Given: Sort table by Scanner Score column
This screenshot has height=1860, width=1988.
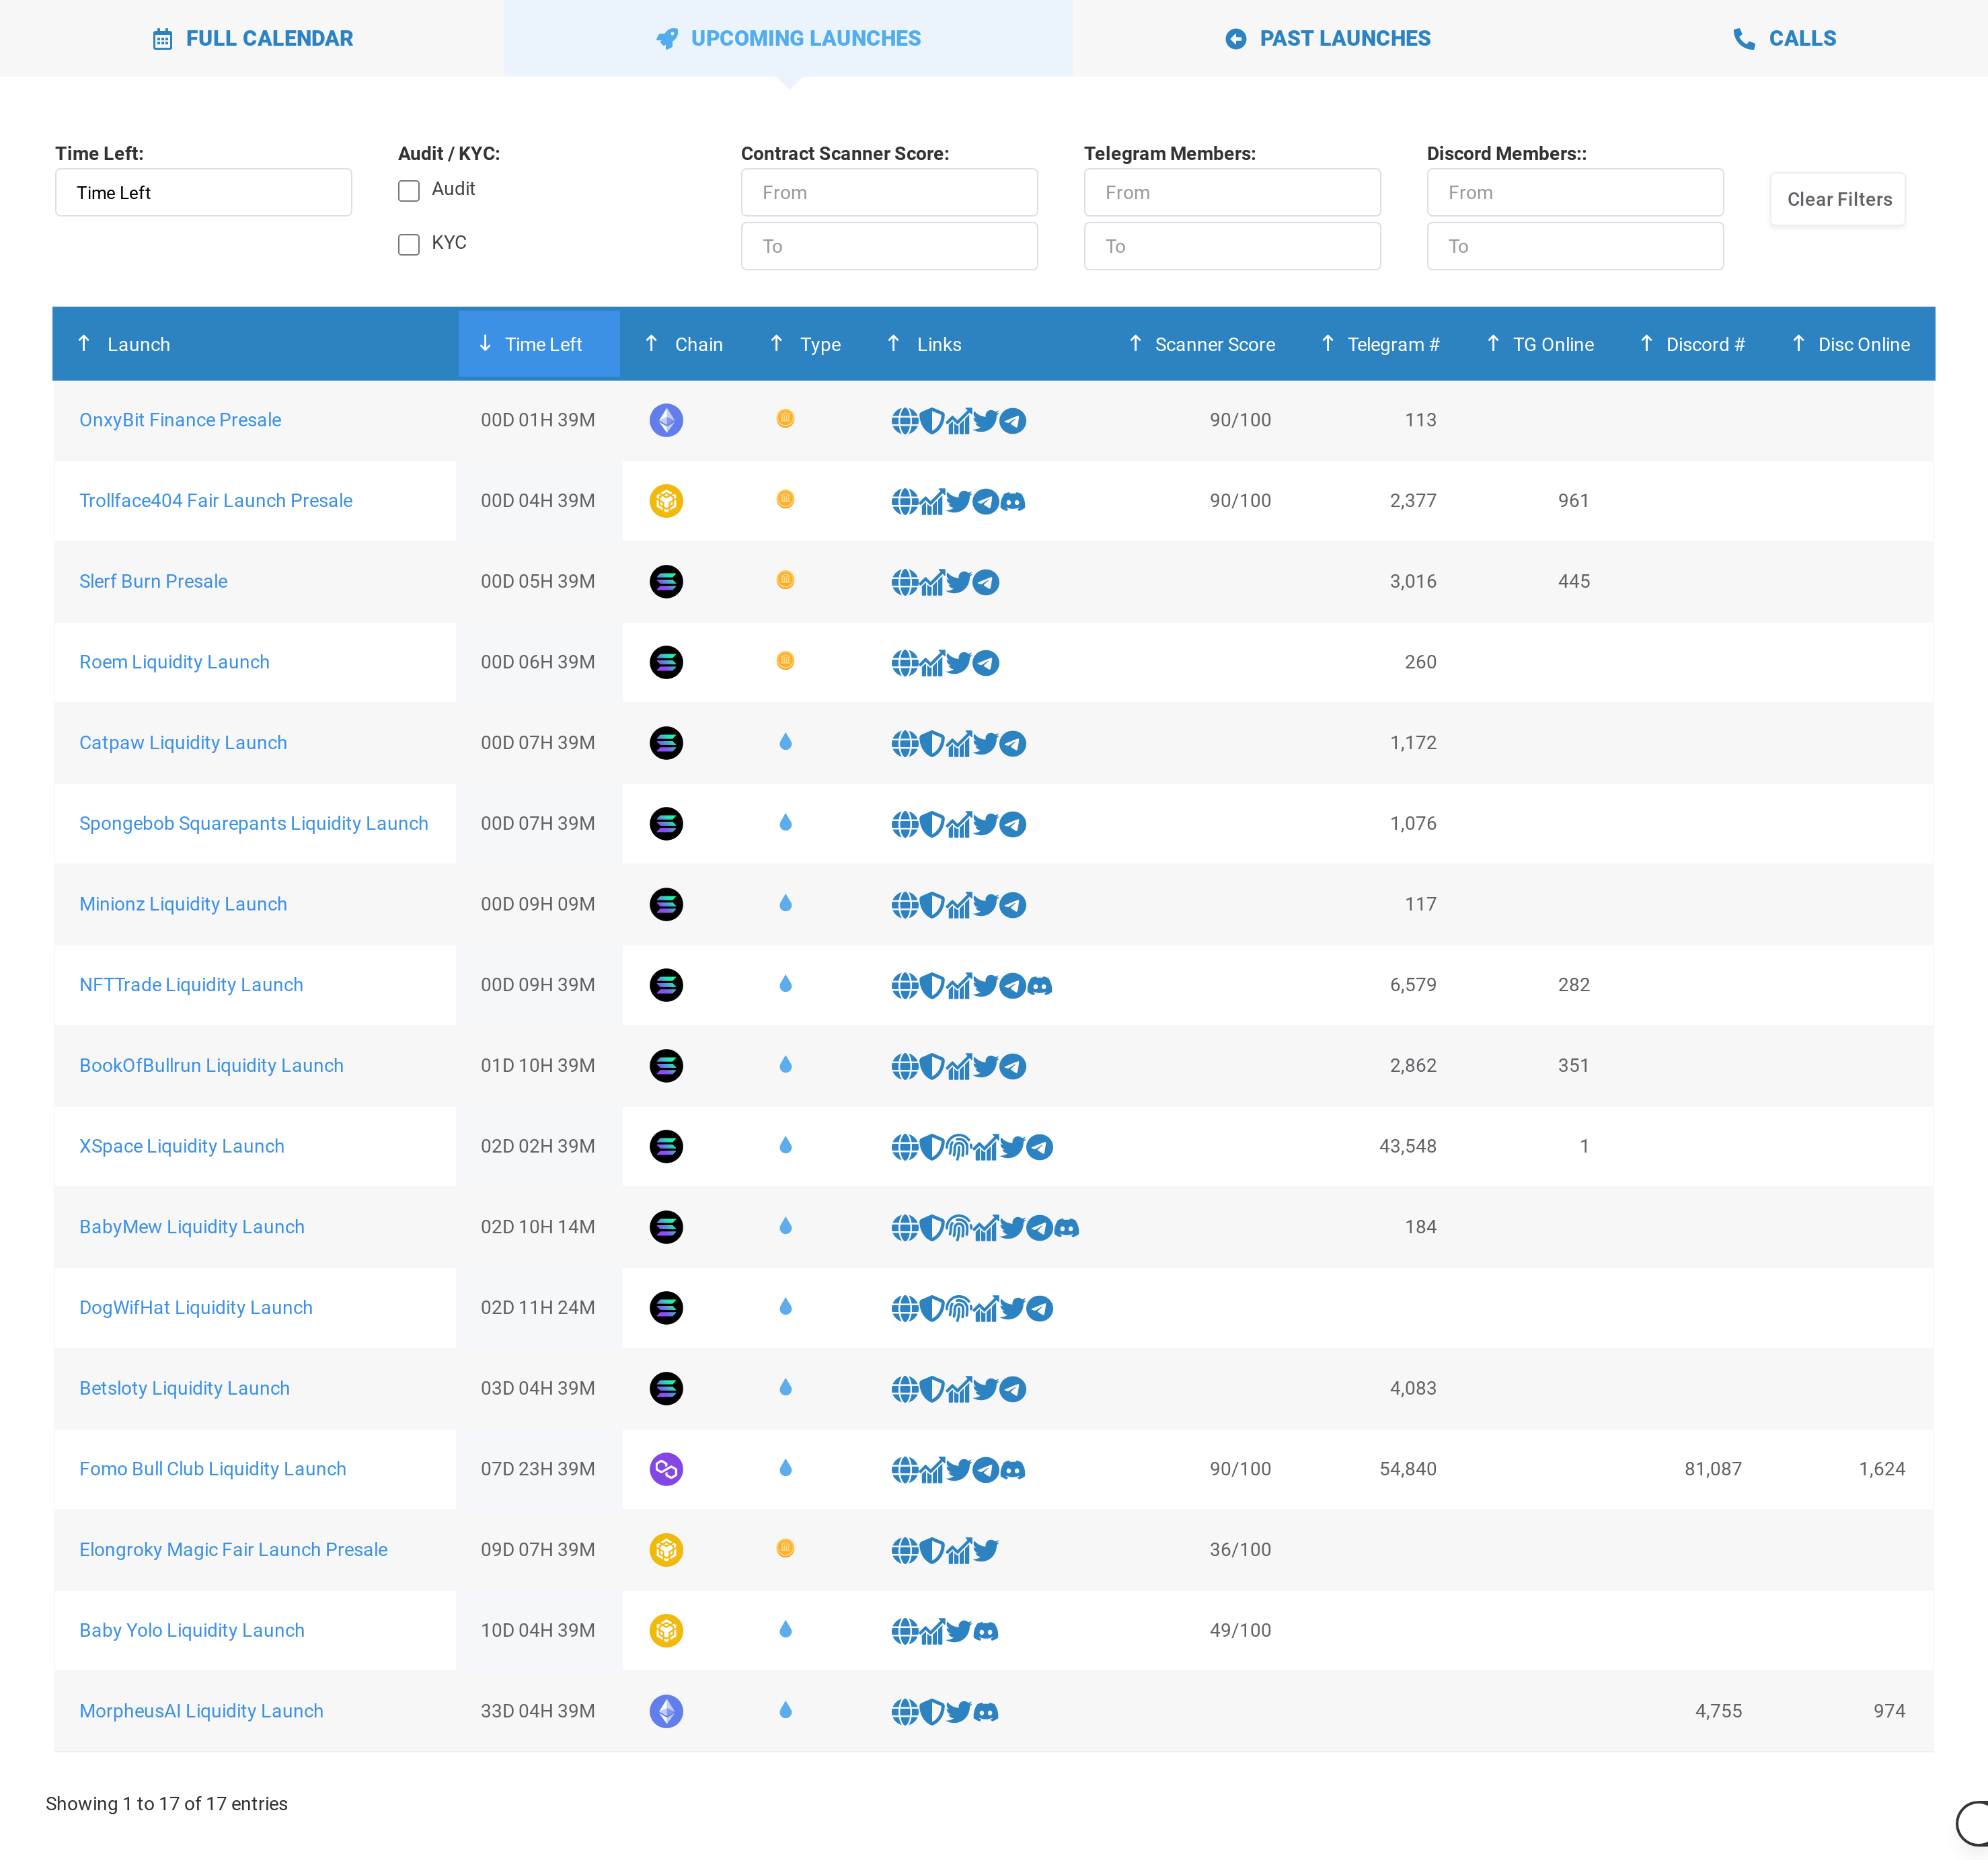Looking at the screenshot, I should click(x=1202, y=345).
